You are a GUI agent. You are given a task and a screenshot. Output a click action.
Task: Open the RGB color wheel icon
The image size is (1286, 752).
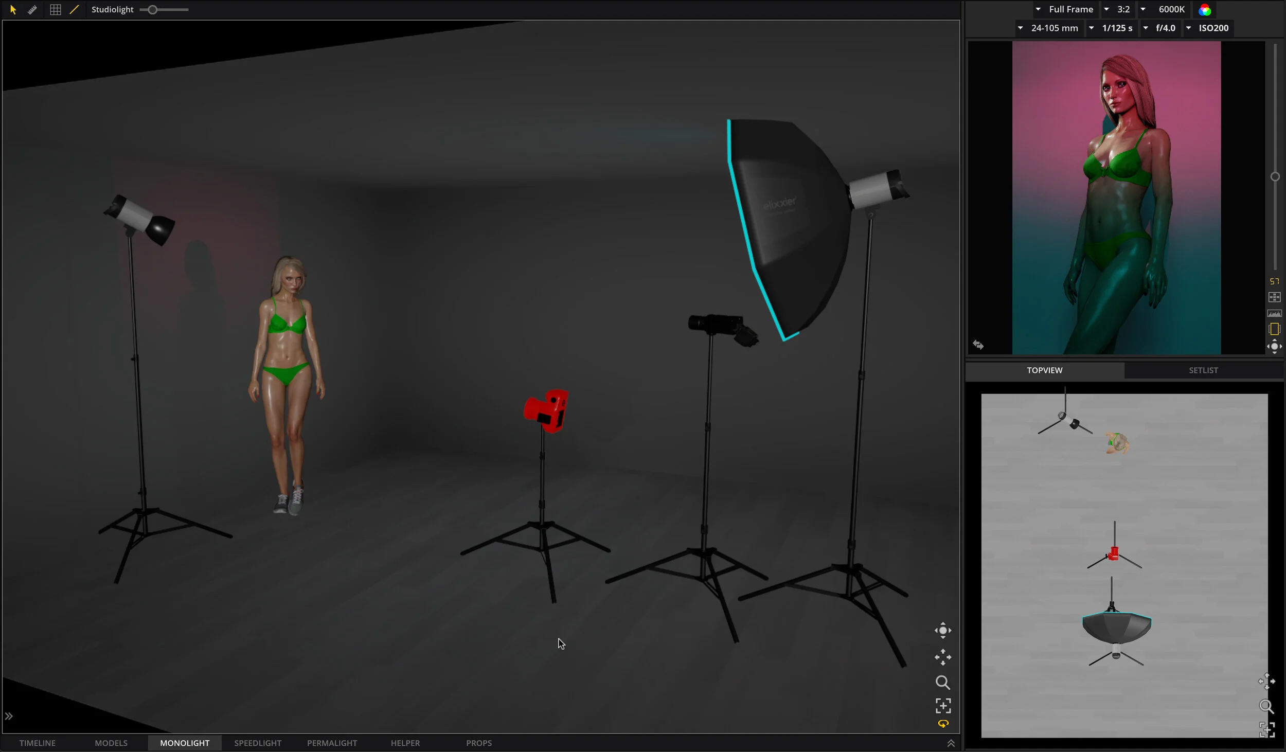pos(1205,10)
